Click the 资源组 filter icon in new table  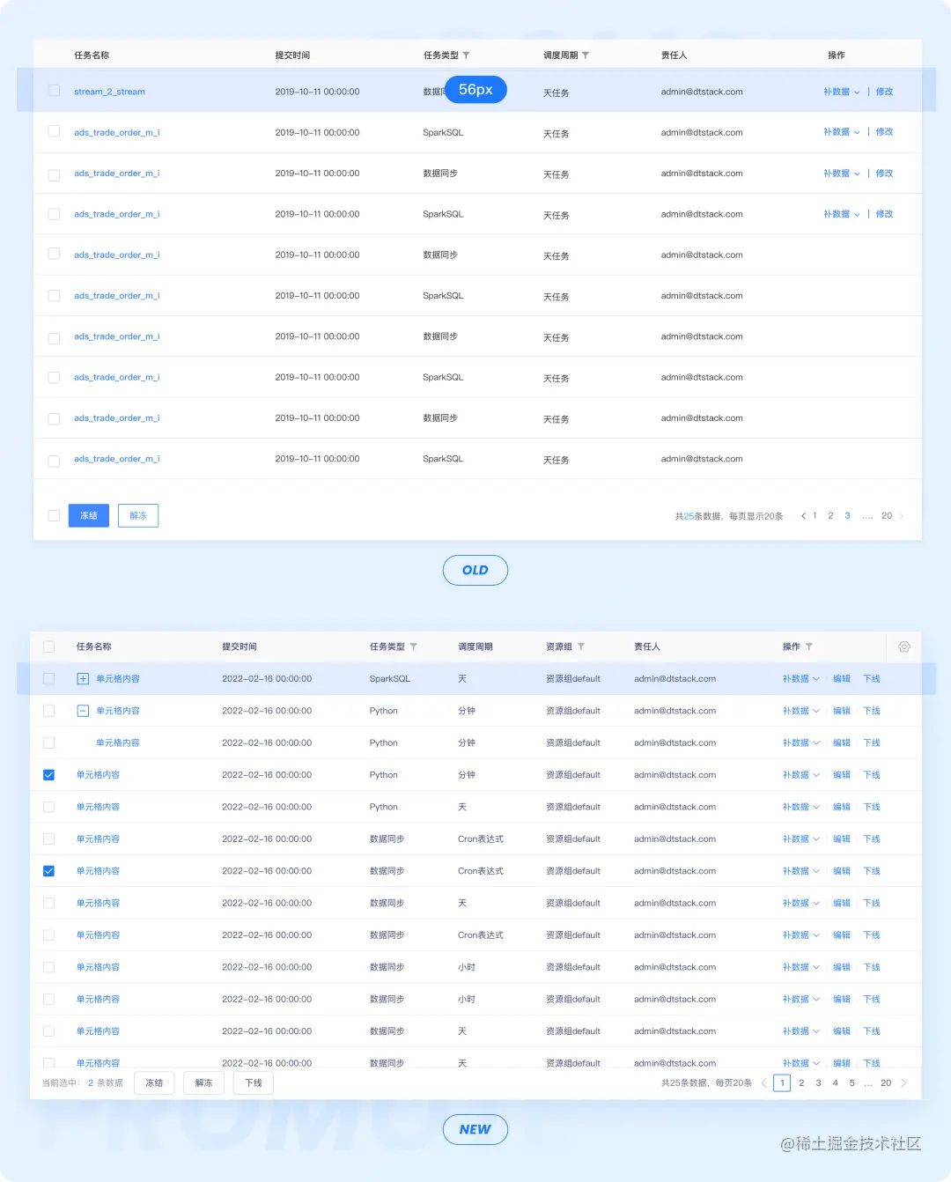click(581, 646)
